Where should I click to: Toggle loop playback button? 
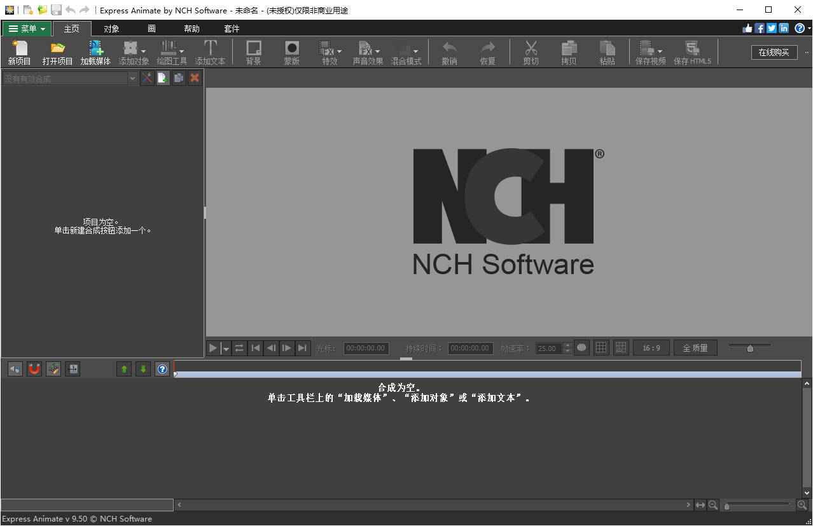[x=239, y=348]
